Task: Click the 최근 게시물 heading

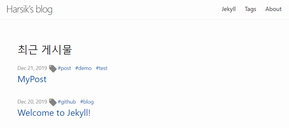Action: (45, 50)
